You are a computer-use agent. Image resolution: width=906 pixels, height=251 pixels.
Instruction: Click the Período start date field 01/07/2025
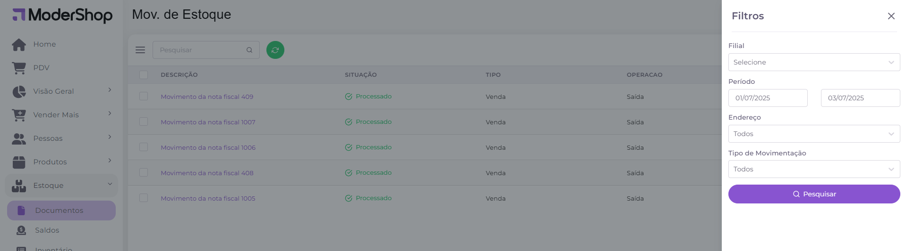(768, 98)
